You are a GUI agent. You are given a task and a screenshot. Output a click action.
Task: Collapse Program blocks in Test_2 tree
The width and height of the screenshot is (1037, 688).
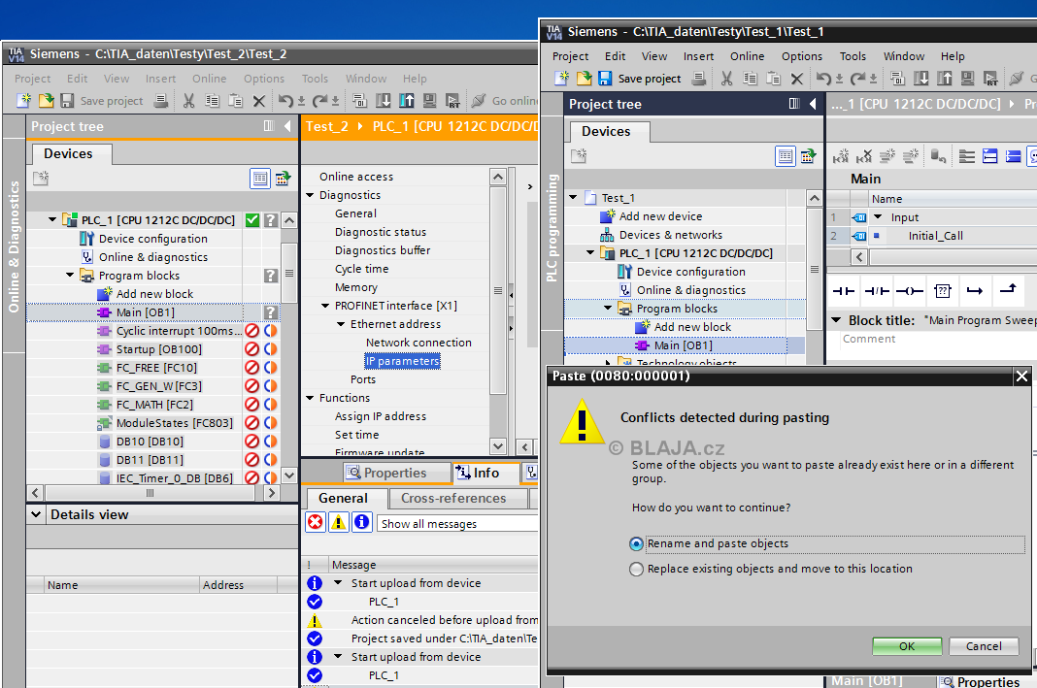pyautogui.click(x=70, y=276)
